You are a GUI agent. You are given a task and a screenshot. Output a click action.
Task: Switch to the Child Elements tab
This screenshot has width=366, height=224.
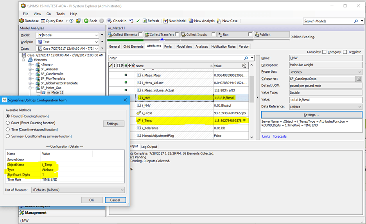pyautogui.click(x=133, y=47)
